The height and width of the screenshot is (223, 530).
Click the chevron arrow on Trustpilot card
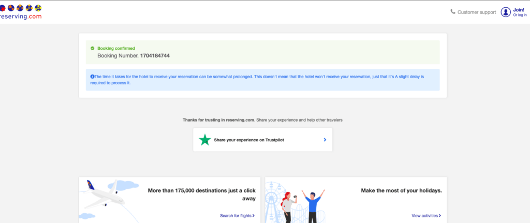click(325, 140)
